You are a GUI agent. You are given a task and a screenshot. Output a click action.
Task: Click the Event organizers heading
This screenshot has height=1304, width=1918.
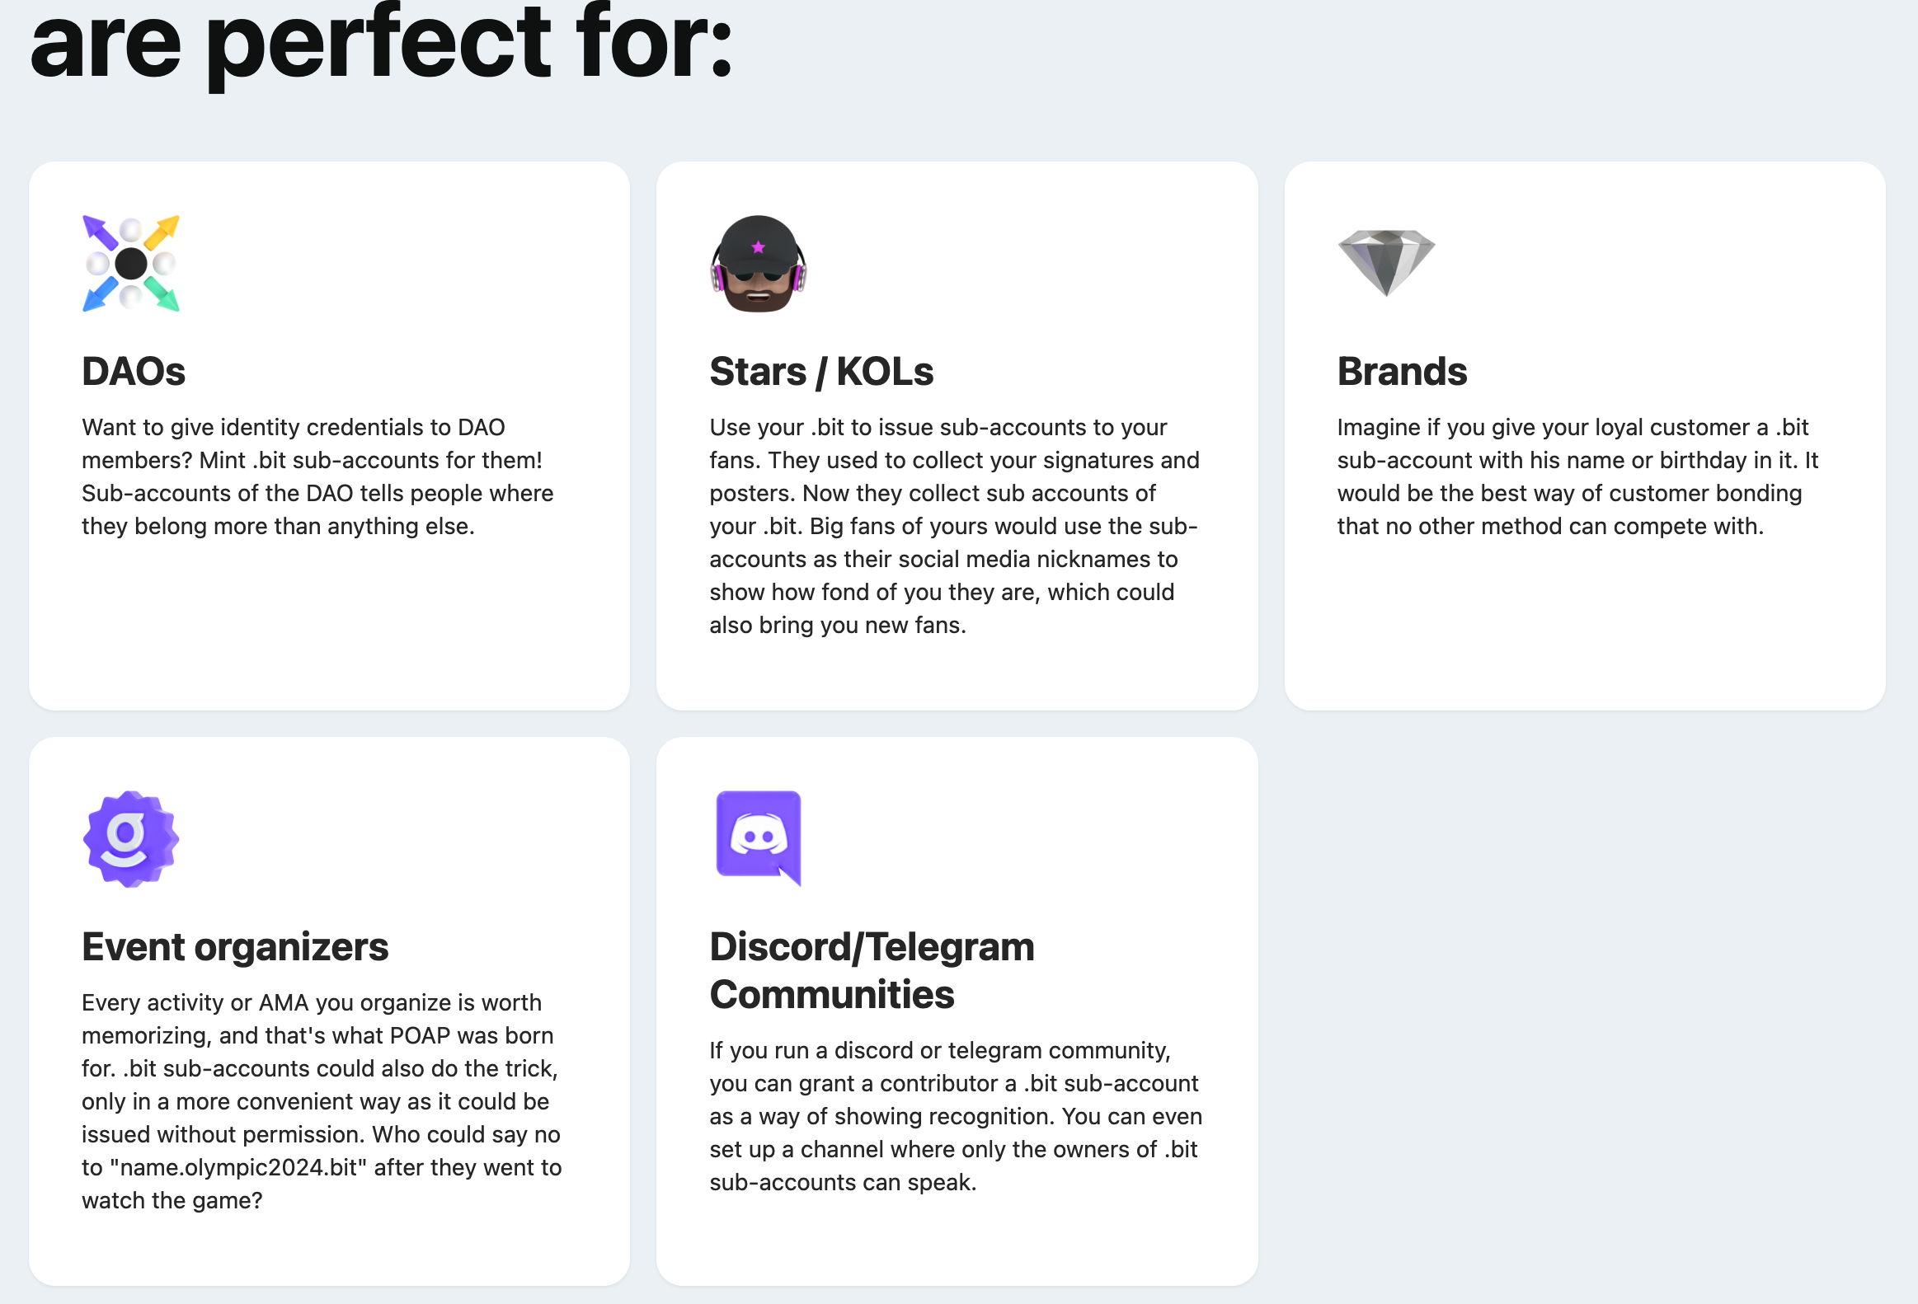click(x=235, y=947)
